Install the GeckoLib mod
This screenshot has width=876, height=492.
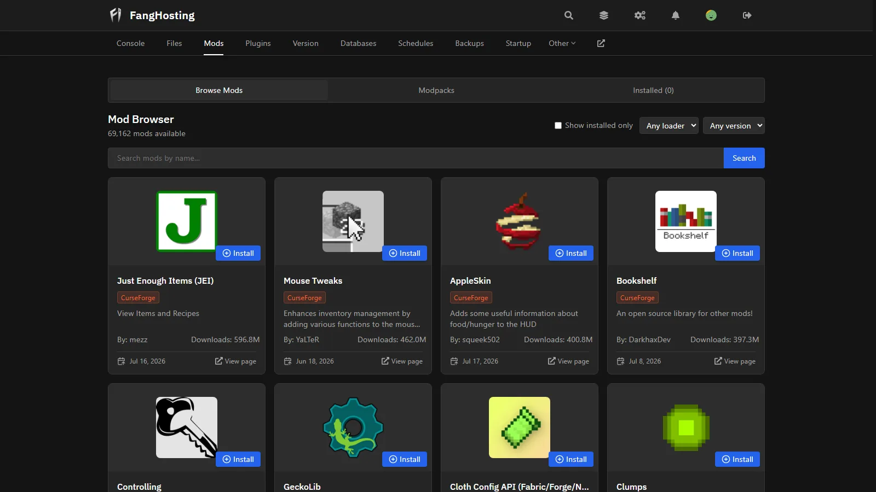(405, 459)
